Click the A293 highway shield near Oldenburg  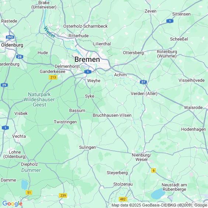pyautogui.click(x=10, y=37)
